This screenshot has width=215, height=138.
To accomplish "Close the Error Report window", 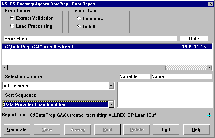I will [x=210, y=4].
